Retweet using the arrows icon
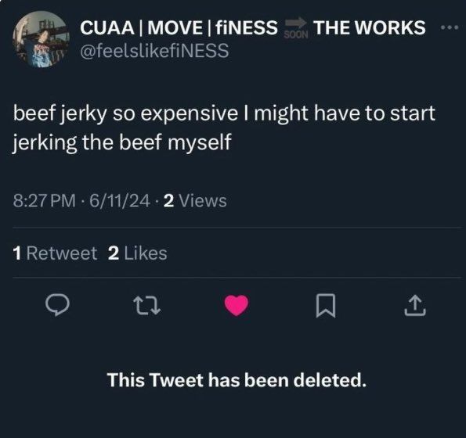 tap(147, 306)
